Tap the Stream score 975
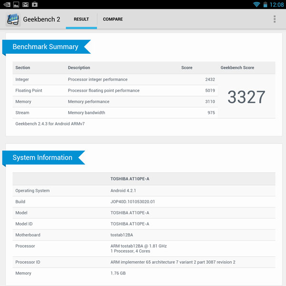The width and height of the screenshot is (286, 286). pyautogui.click(x=211, y=112)
